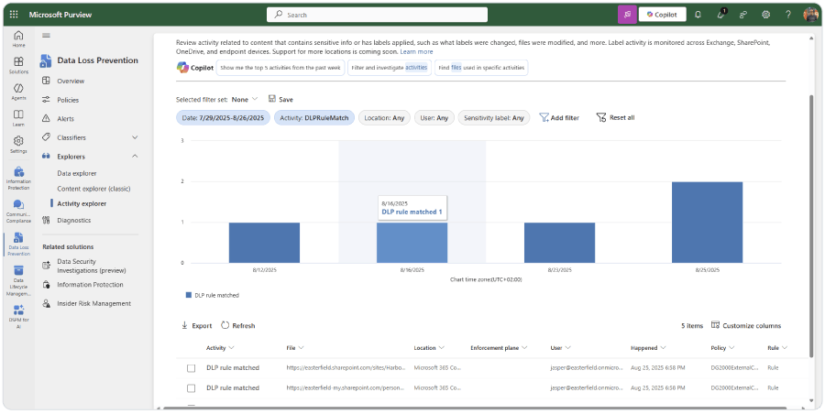Viewport: 825px width, 414px height.
Task: Open the Location Any filter pill
Action: click(x=385, y=118)
